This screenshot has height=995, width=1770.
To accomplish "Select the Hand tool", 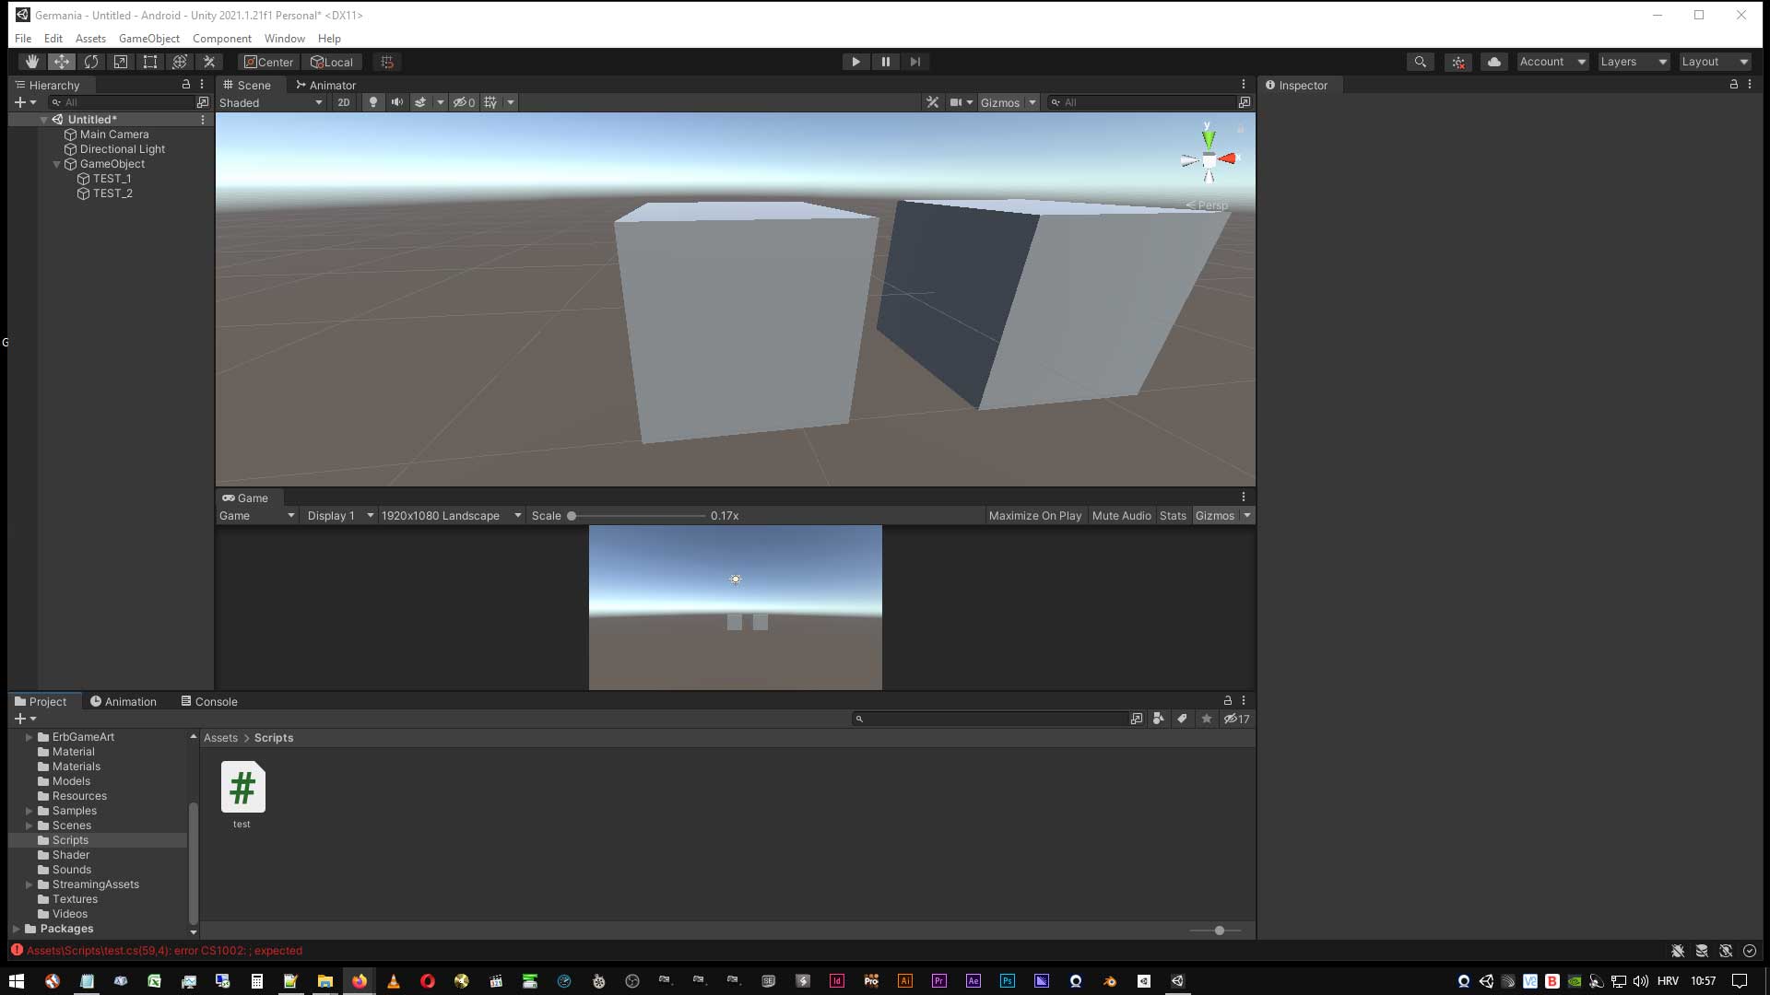I will pyautogui.click(x=32, y=62).
